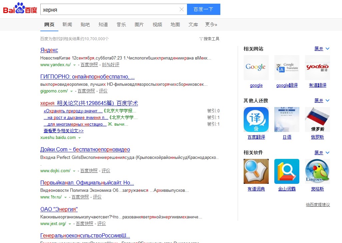342x243 pixels.
Task: Open the Google Translate icon
Action: pyautogui.click(x=287, y=67)
